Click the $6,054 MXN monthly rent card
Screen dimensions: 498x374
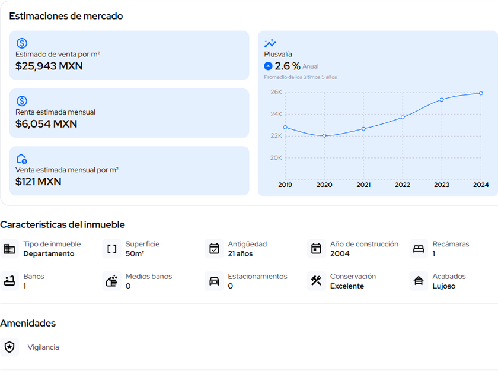(x=129, y=113)
